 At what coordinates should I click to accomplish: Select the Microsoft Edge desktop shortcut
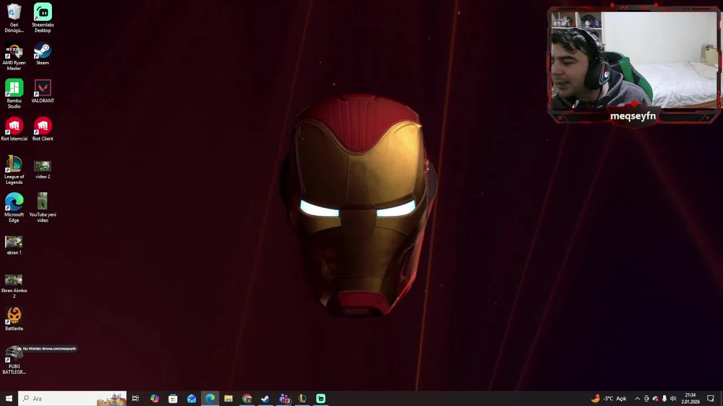14,208
